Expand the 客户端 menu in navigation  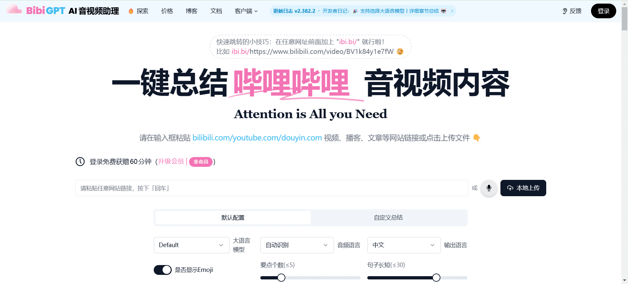click(x=246, y=11)
